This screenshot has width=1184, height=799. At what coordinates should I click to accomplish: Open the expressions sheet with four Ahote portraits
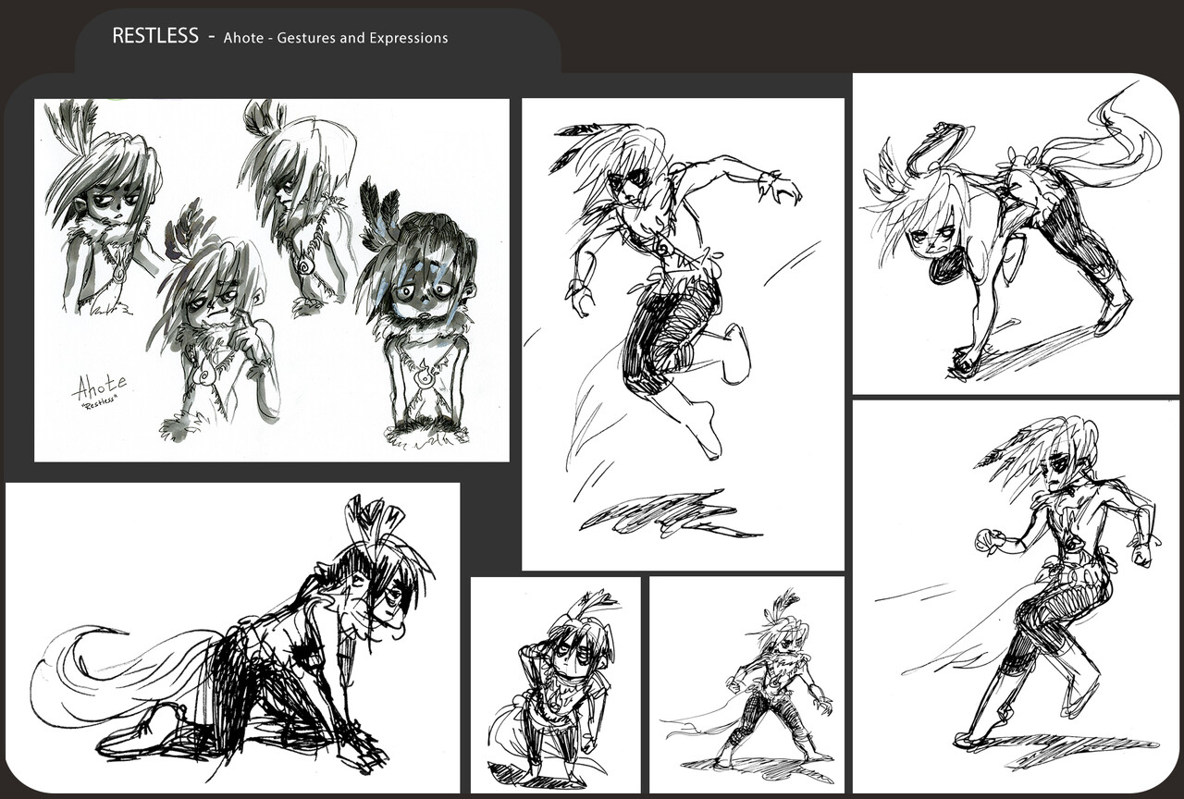click(272, 280)
